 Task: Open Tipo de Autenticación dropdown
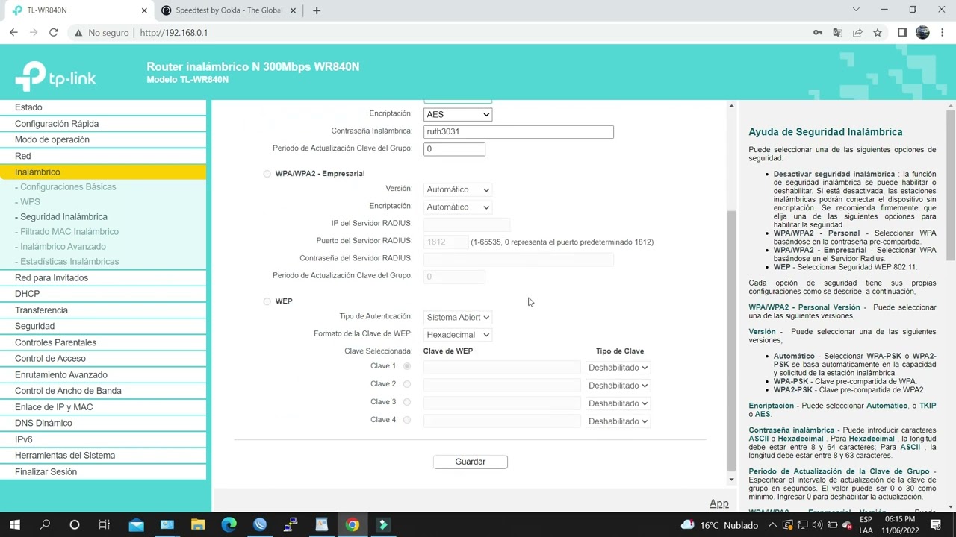pyautogui.click(x=457, y=317)
